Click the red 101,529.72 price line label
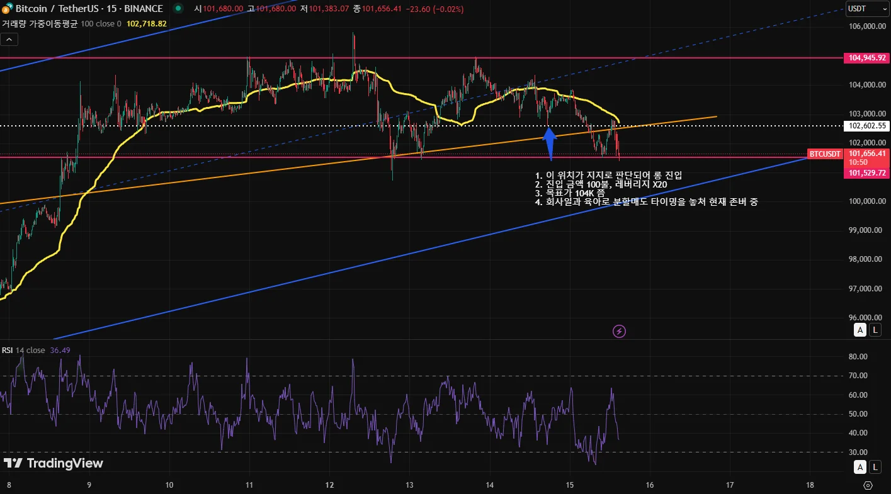 868,173
